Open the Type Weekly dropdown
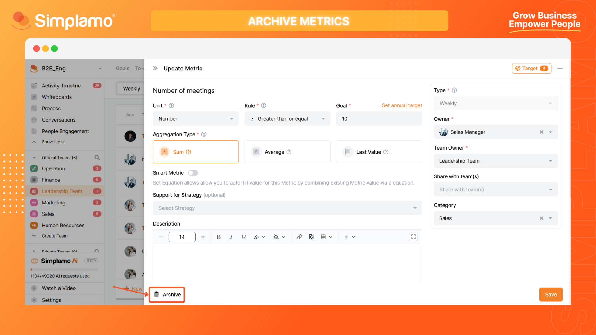 point(496,103)
